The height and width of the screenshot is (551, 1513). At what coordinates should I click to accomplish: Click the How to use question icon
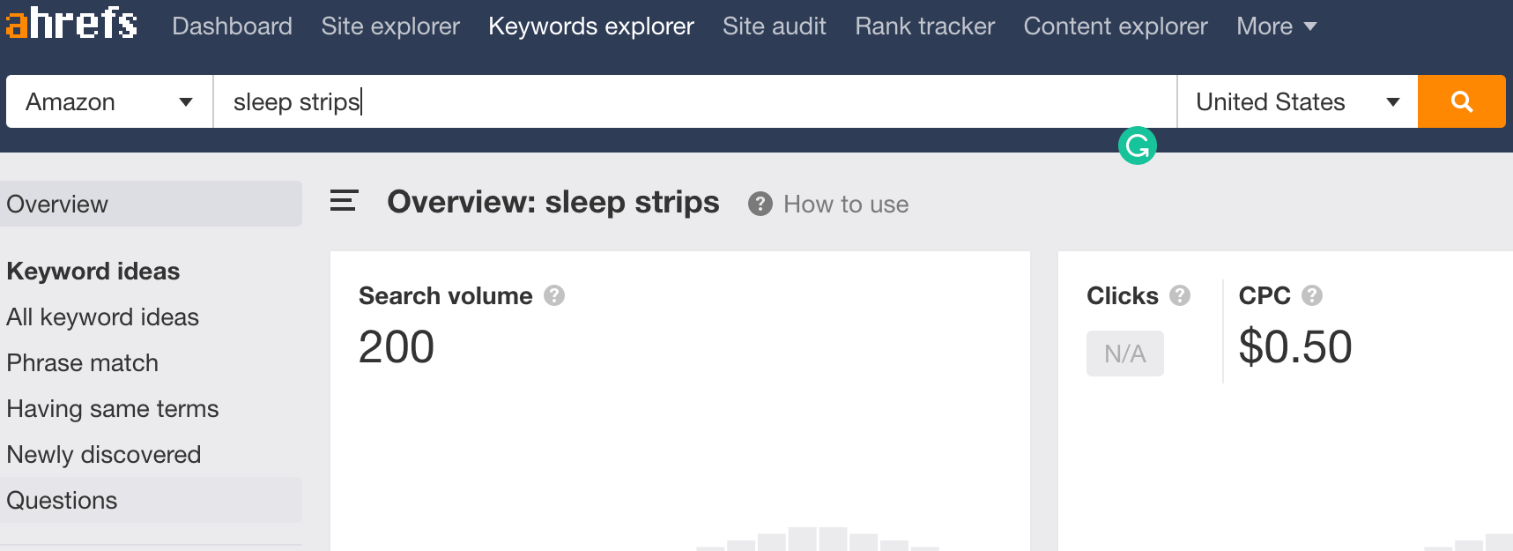(x=760, y=205)
